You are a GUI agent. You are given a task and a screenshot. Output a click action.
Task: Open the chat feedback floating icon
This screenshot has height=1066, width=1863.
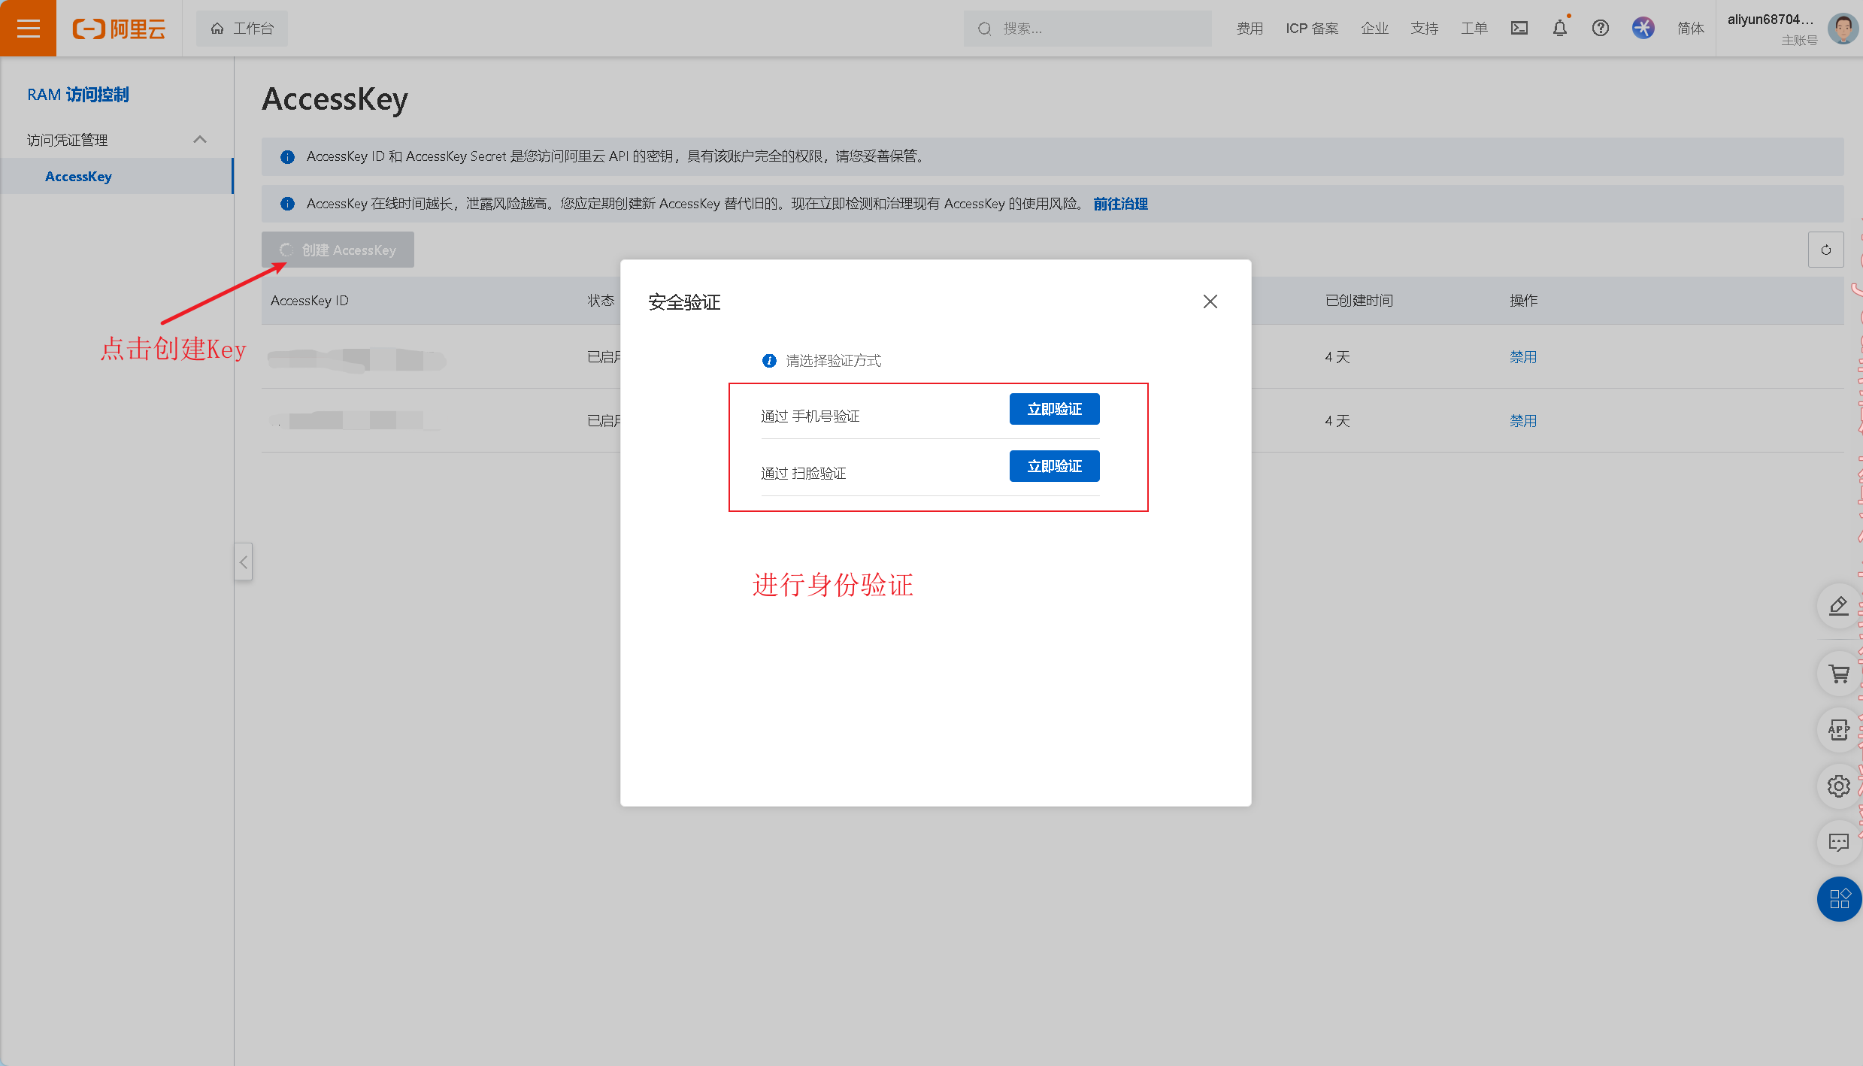[1839, 842]
